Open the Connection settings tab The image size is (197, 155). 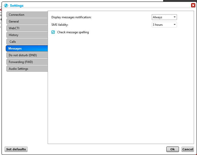pos(27,15)
